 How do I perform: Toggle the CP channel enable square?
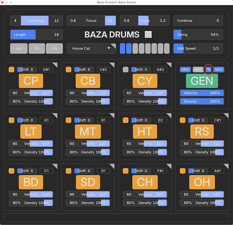pos(12,70)
